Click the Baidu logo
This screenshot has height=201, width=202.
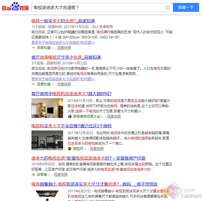[x=15, y=7]
